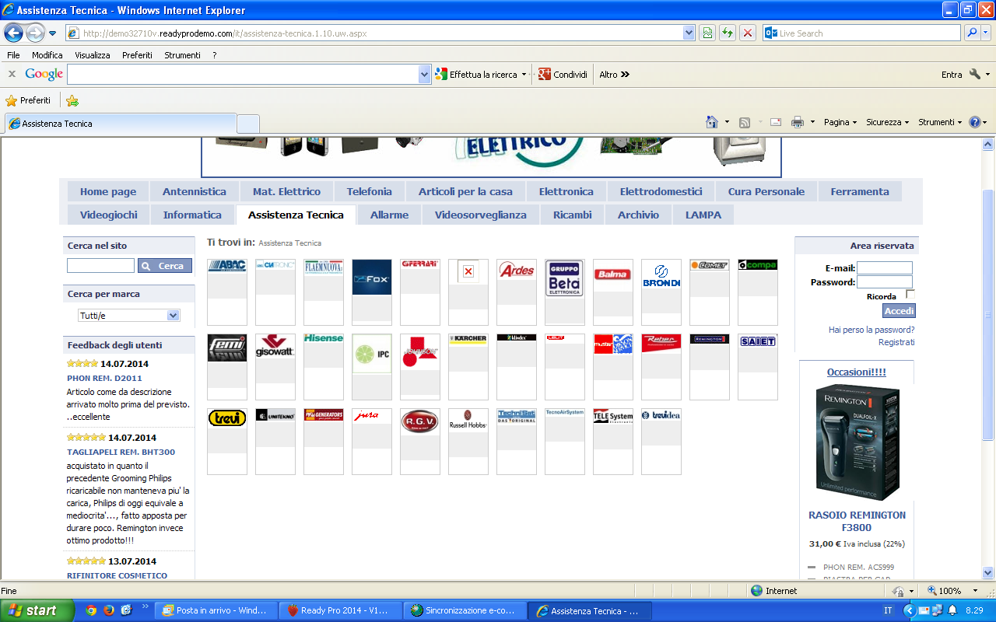The height and width of the screenshot is (622, 996).
Task: Click the Registrati link
Action: click(896, 342)
